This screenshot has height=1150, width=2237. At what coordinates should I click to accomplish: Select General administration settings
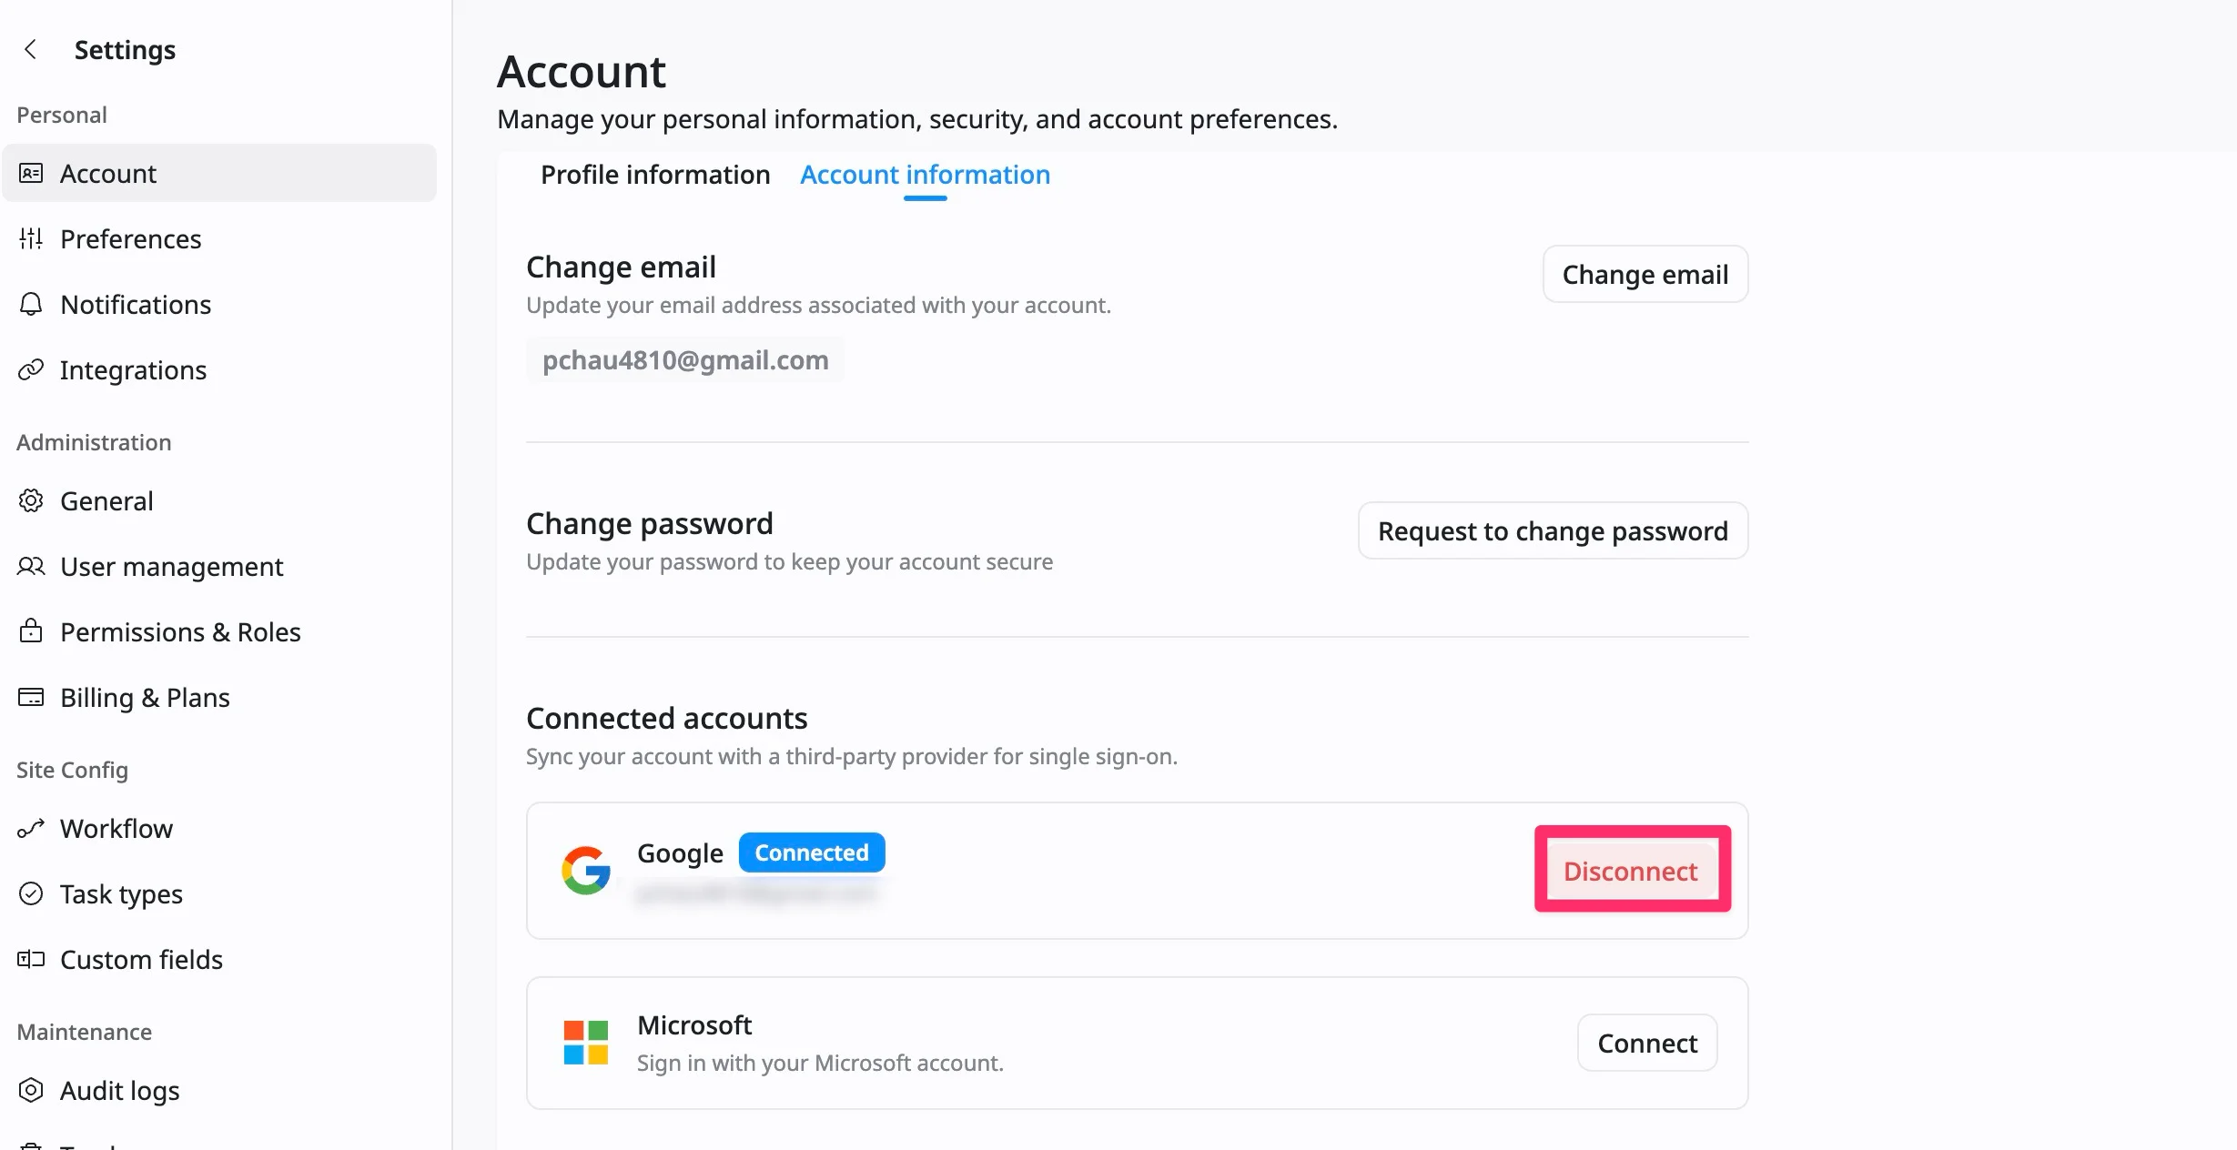(x=219, y=500)
